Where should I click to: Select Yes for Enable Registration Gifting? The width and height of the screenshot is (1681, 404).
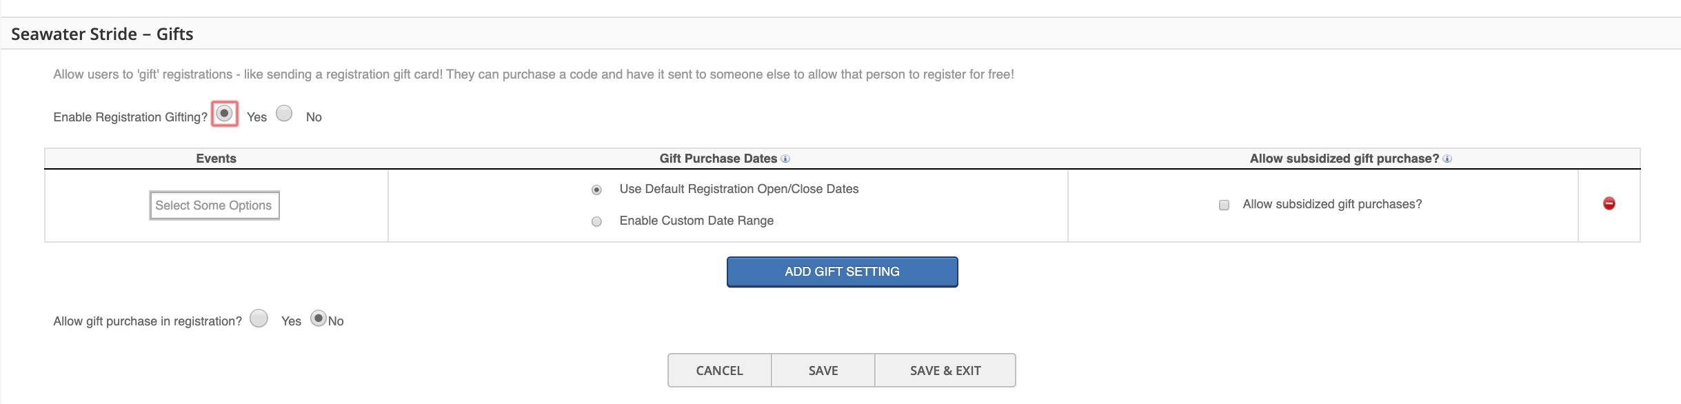(x=224, y=113)
